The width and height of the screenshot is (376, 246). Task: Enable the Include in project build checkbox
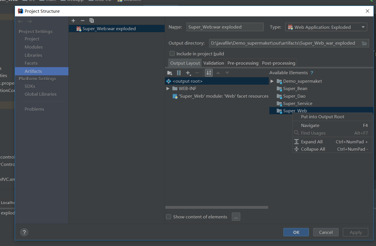tap(172, 53)
